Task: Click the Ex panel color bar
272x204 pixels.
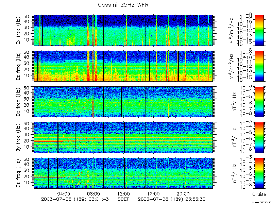Action: (x=259, y=30)
